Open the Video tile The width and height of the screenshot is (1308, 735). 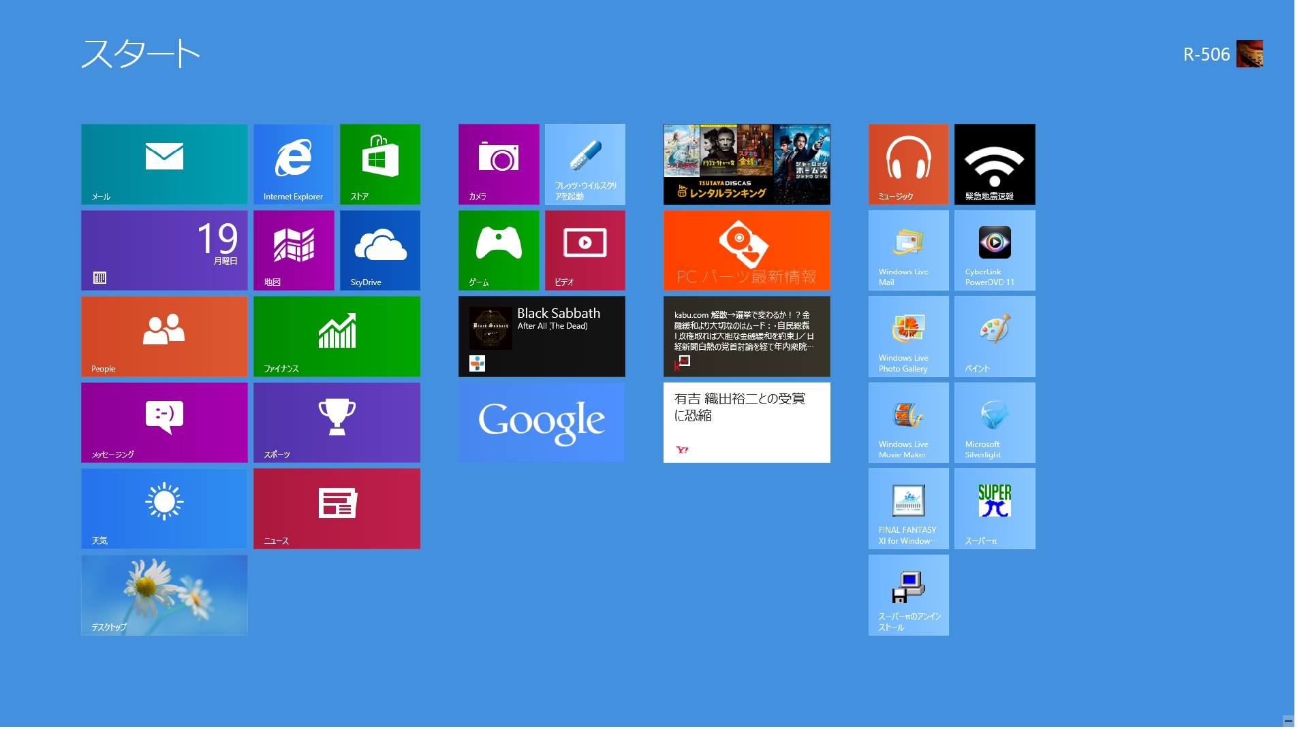pyautogui.click(x=585, y=250)
